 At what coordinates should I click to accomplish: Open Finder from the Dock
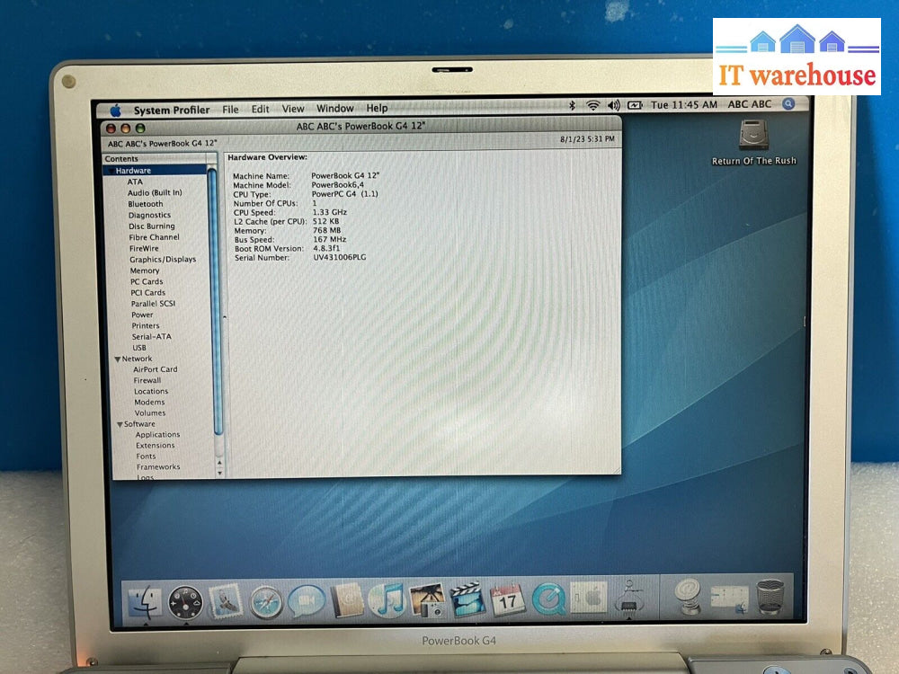[x=144, y=601]
